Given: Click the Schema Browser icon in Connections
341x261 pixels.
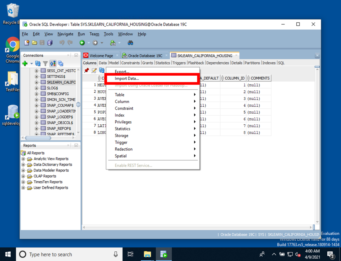Looking at the screenshot, I should click(x=61, y=63).
